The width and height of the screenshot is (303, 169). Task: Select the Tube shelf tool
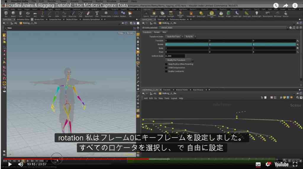click(x=20, y=14)
